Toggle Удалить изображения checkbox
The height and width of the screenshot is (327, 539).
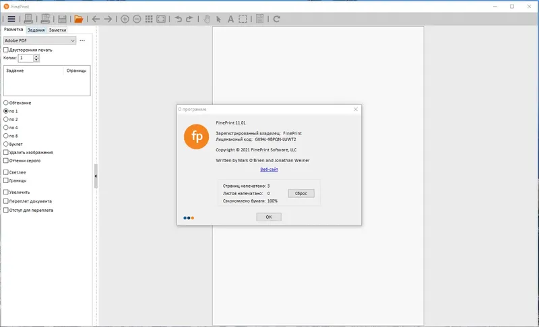(6, 152)
